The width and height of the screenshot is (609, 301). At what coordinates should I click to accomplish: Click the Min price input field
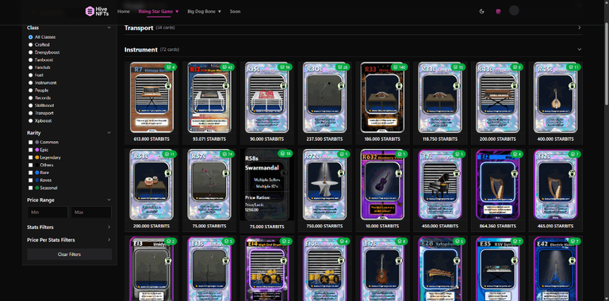point(48,212)
